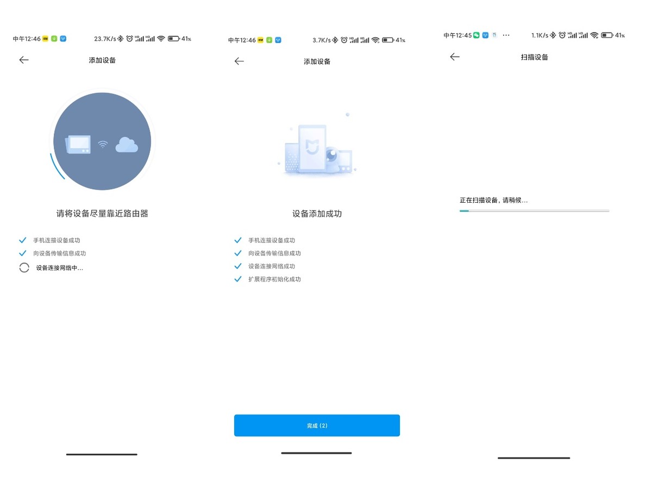652x489 pixels.
Task: Tap the WeChat notification icon in the status bar
Action: click(477, 35)
